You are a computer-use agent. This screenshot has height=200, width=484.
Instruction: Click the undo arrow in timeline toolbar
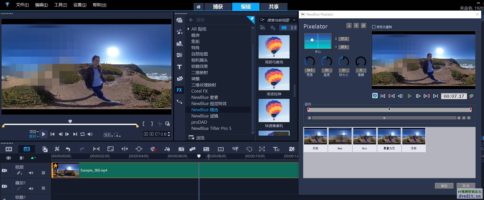(x=68, y=149)
